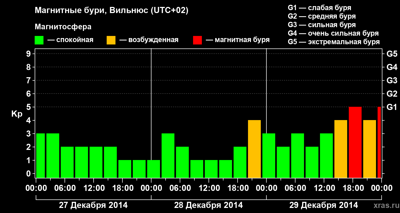This screenshot has width=400, height=213.
Task: Select the orange Kp 4 bar on 28 December
Action: pyautogui.click(x=254, y=149)
